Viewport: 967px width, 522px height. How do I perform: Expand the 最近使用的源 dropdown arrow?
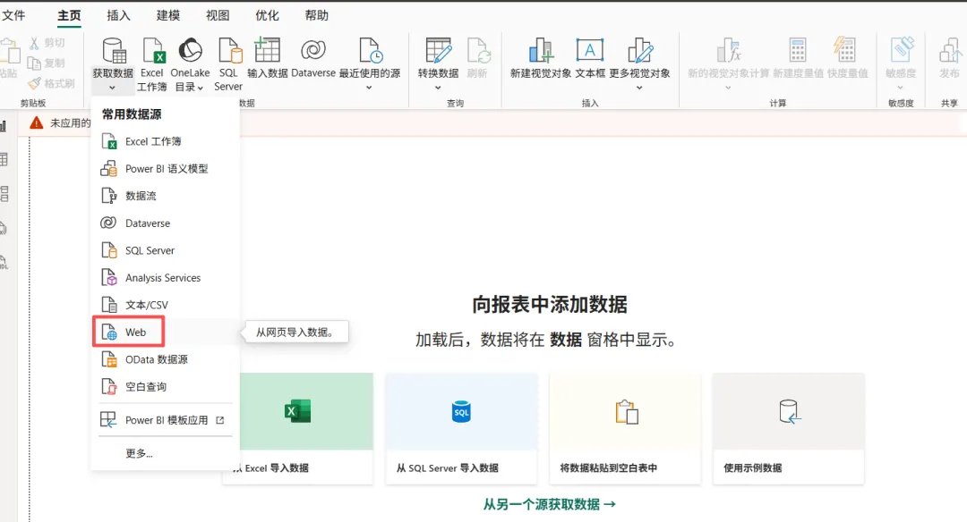(x=370, y=88)
